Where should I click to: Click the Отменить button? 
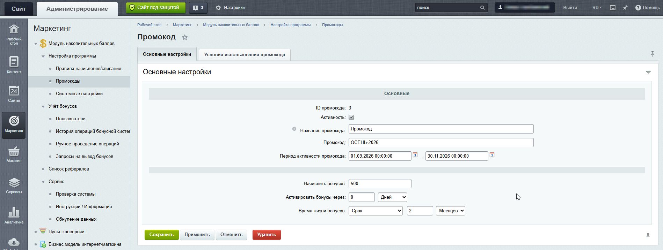click(x=231, y=235)
